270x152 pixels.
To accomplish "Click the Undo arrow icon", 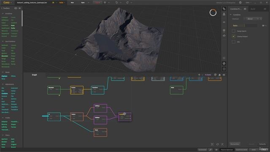I will pyautogui.click(x=116, y=3).
